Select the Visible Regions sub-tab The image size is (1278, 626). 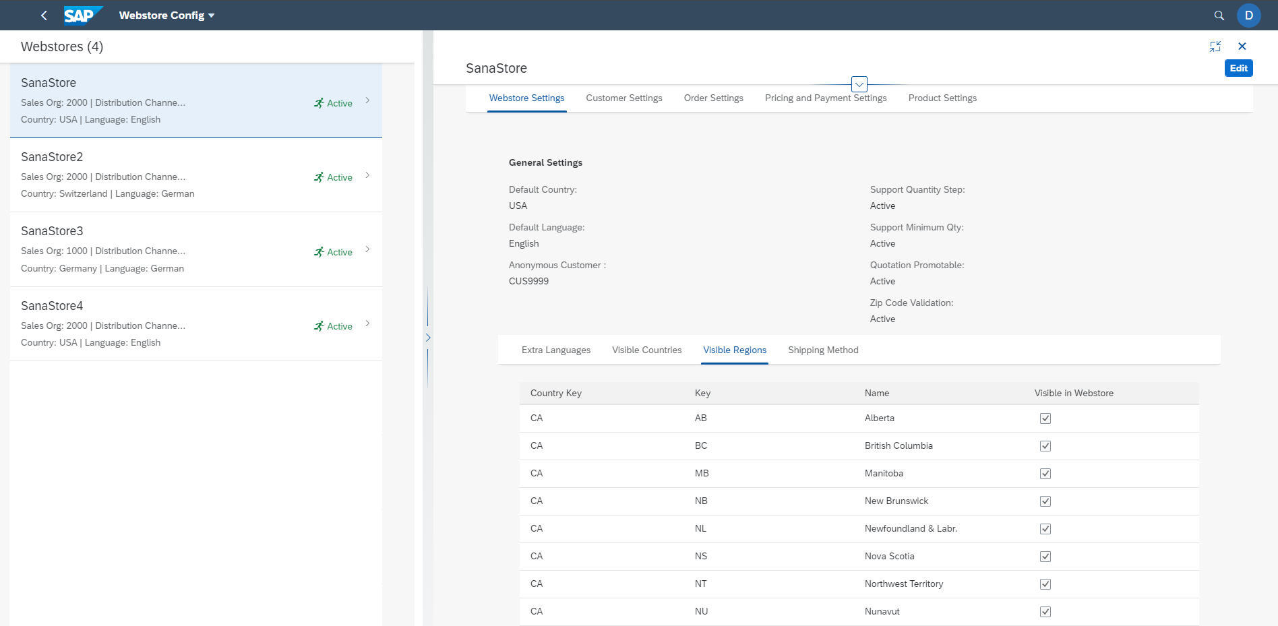tap(735, 350)
